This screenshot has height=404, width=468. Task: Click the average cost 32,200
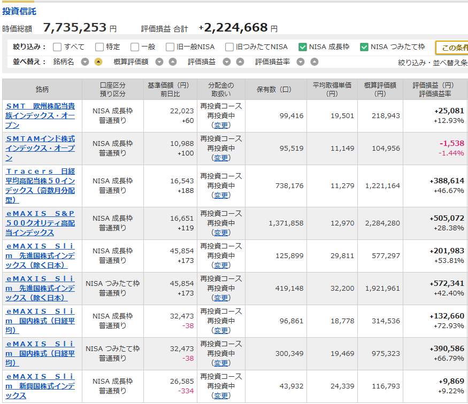(342, 289)
